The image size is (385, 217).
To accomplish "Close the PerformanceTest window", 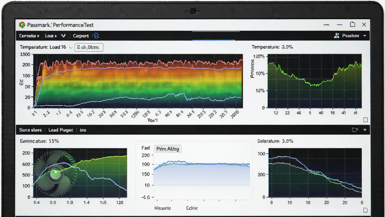I will (x=364, y=24).
